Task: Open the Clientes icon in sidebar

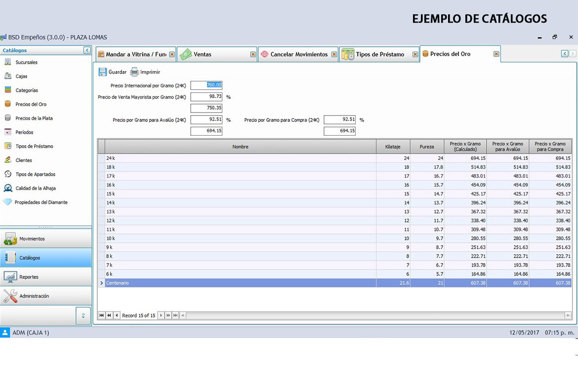Action: (8, 160)
